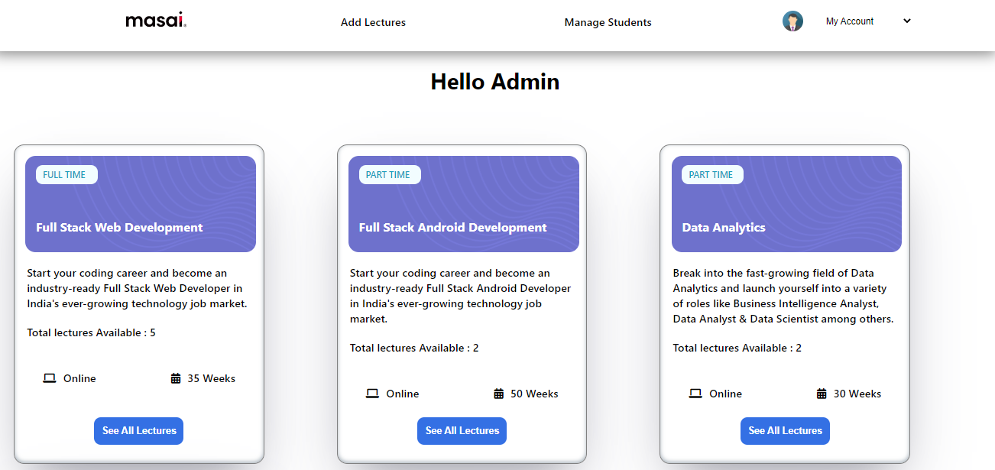The height and width of the screenshot is (470, 995).
Task: Click laptop icon on Full Stack Web Development card
Action: (x=50, y=378)
